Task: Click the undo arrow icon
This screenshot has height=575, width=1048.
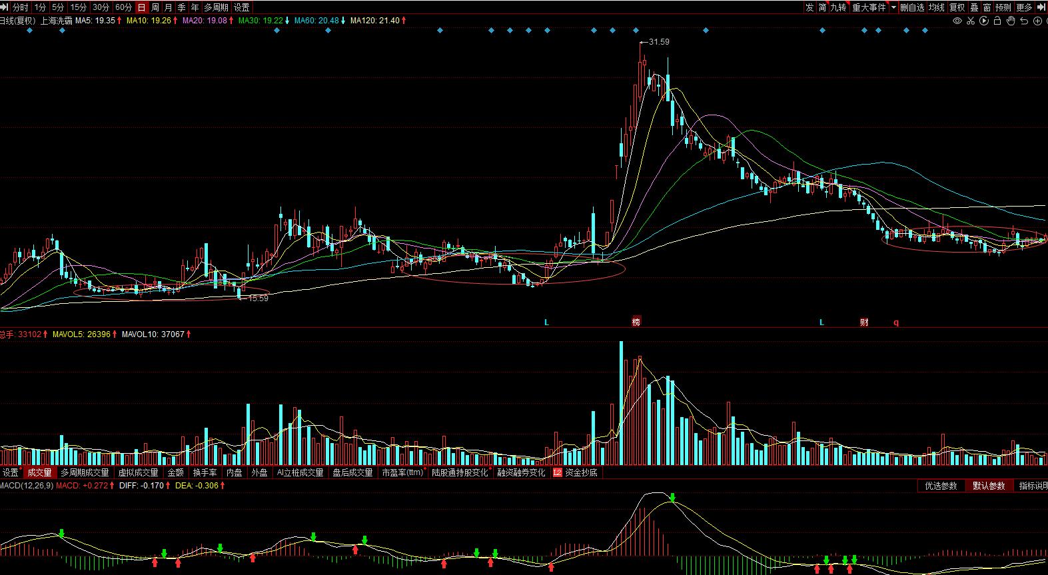Action: coord(1024,21)
